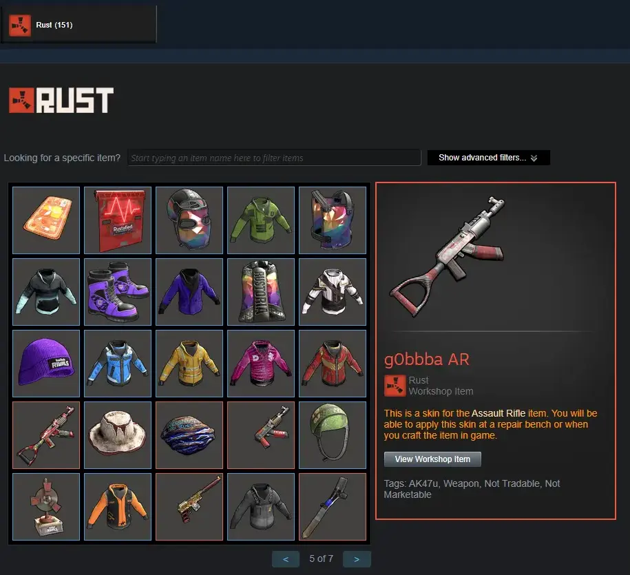Select the red Rustafied locker item
630x575 pixels.
[x=118, y=220]
